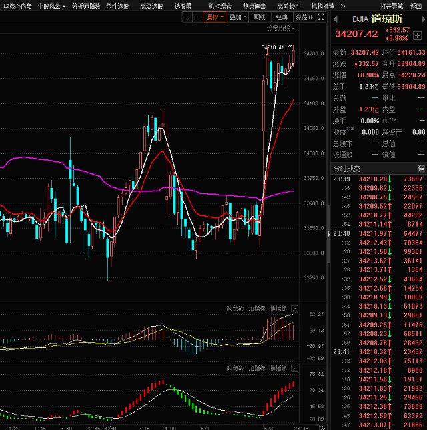The image size is (427, 430).
Task: Open 详 details for 分时成交
Action: click(421, 169)
